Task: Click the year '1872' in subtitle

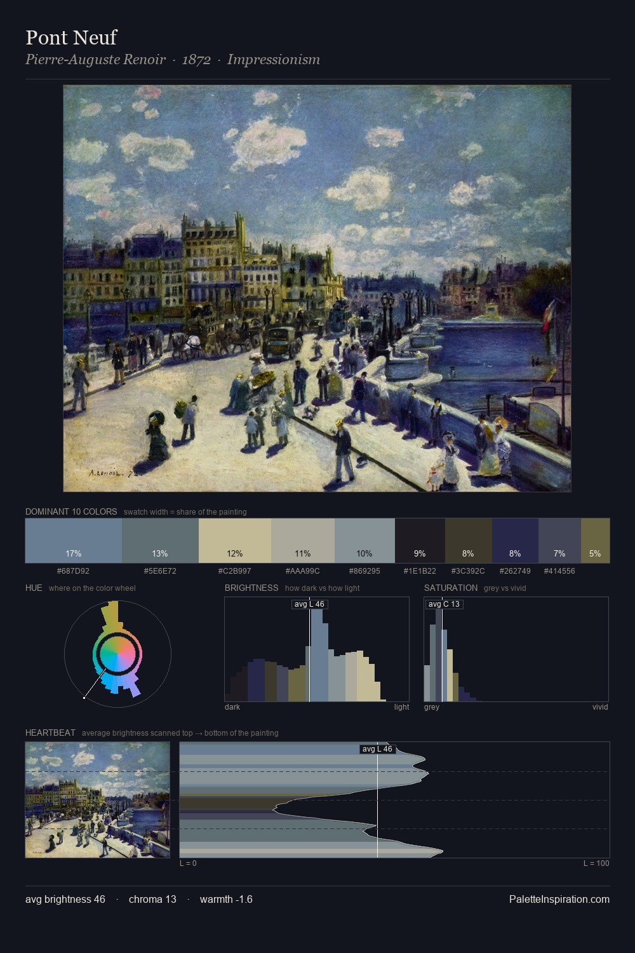Action: coord(196,60)
